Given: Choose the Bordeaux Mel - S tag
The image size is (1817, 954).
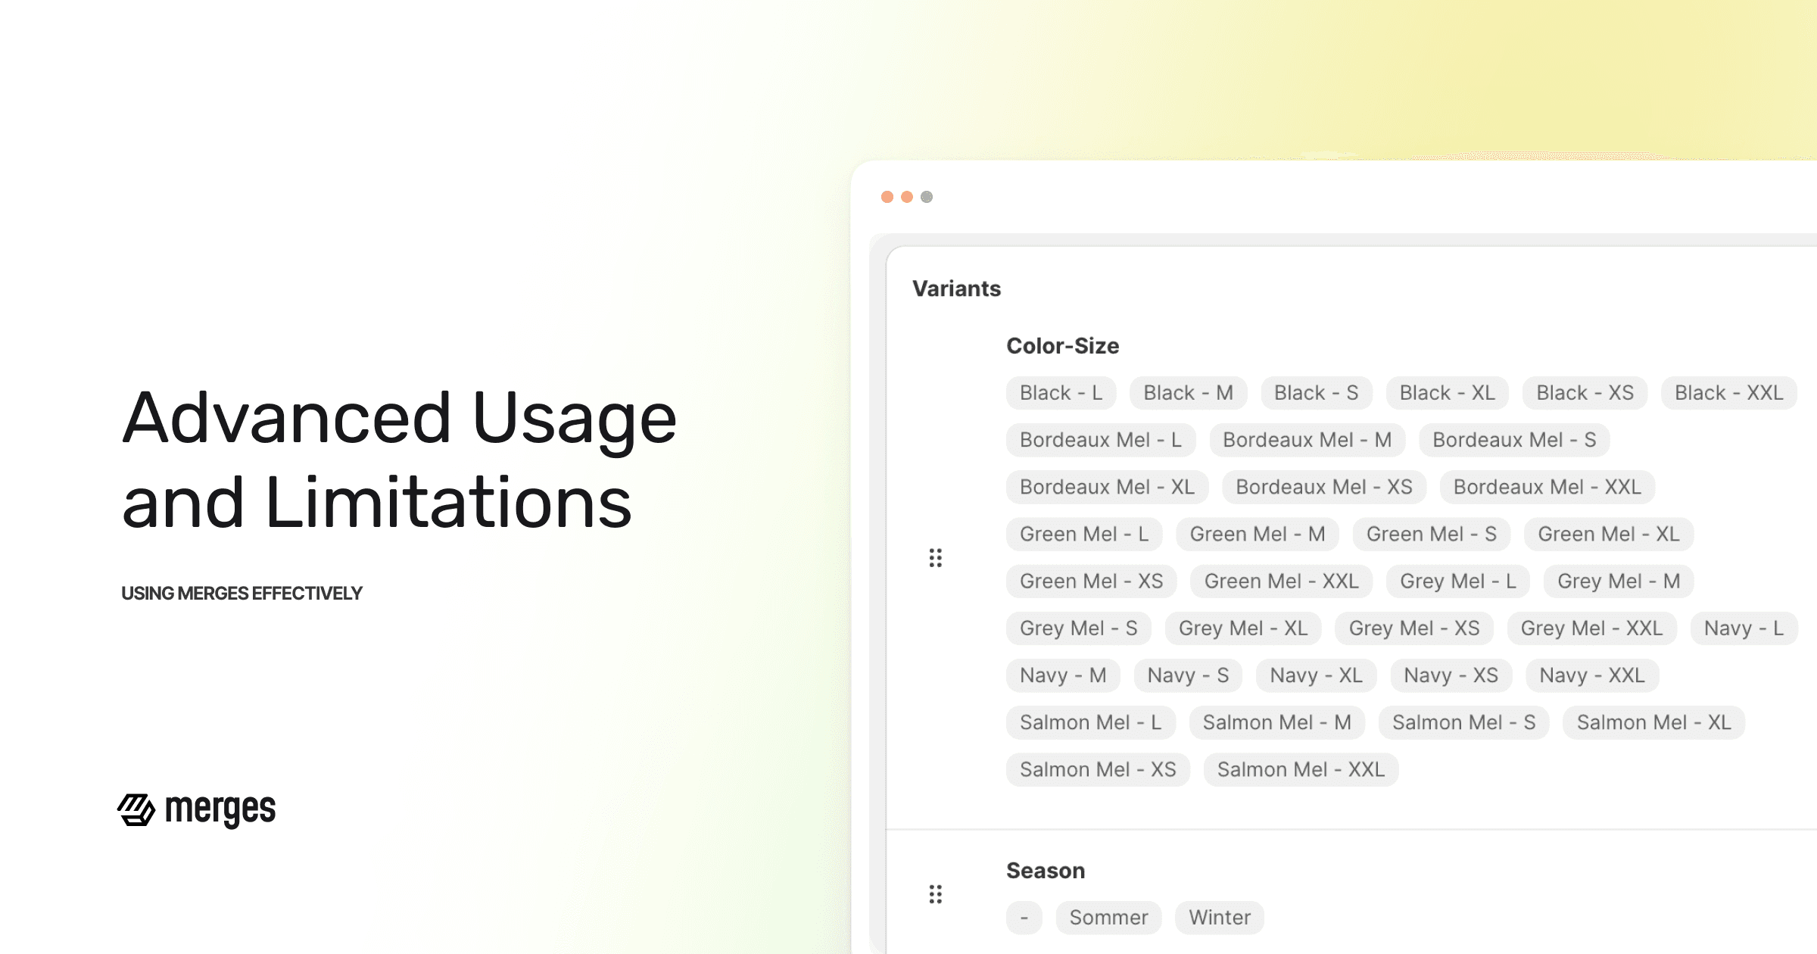Looking at the screenshot, I should coord(1514,440).
